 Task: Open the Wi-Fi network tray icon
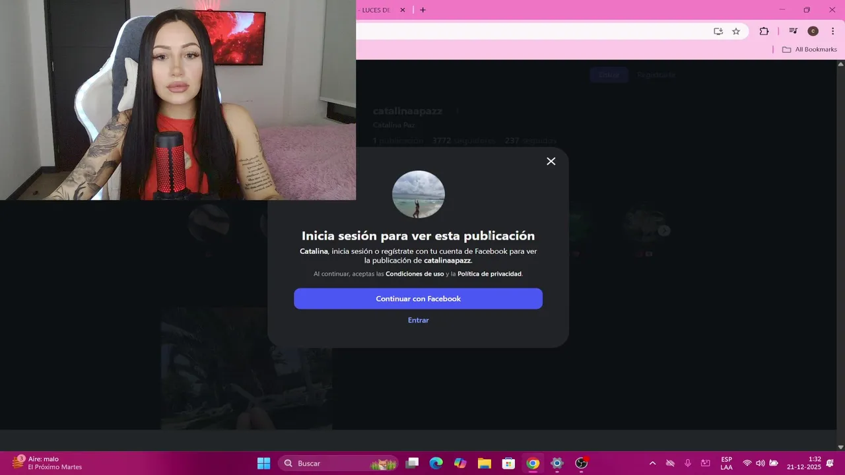click(x=747, y=463)
